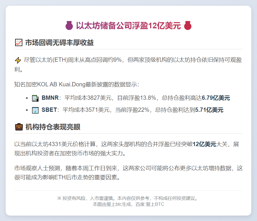Click the bullet point of the BMNR row

(x=27, y=98)
